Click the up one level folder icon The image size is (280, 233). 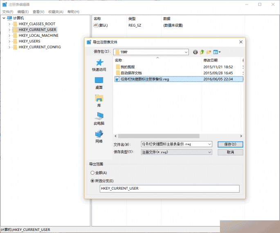point(202,52)
